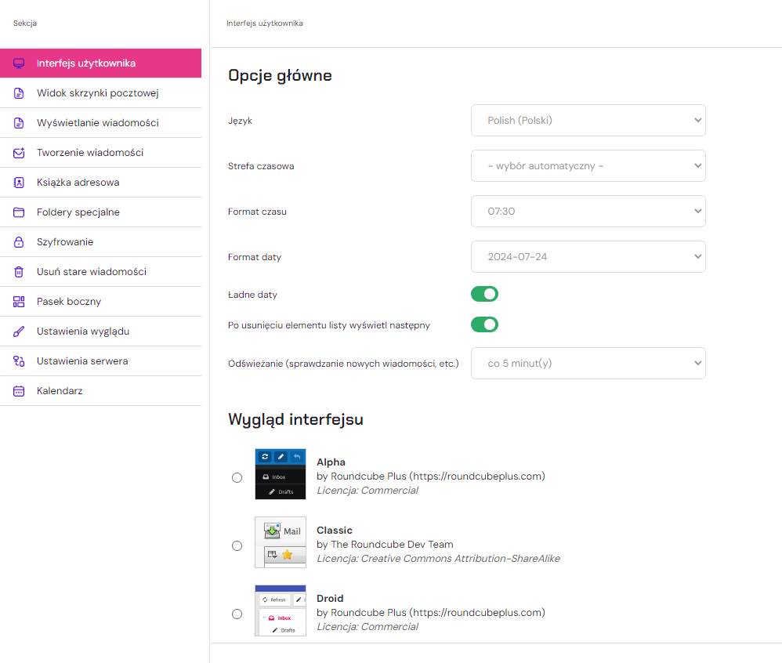The width and height of the screenshot is (782, 663).
Task: Click the Ustawienia wyglądu brush icon
Action: tap(19, 331)
